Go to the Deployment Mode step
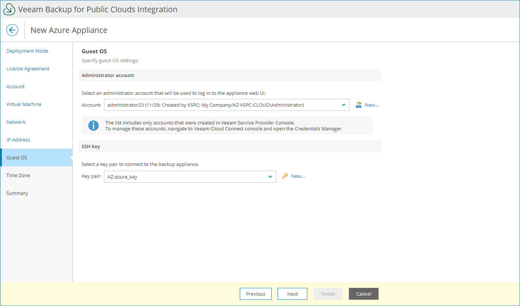This screenshot has width=520, height=306. (x=27, y=51)
